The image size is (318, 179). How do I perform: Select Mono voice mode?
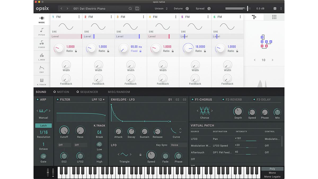click(x=272, y=173)
